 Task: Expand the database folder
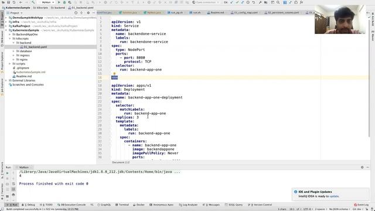(x=13, y=51)
